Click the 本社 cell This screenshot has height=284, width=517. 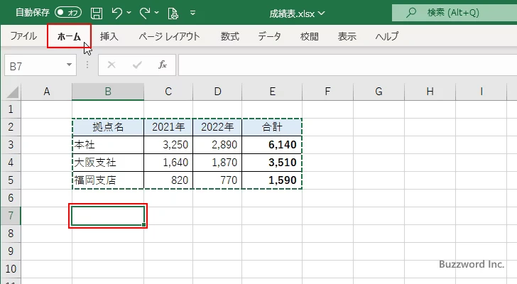pos(108,145)
